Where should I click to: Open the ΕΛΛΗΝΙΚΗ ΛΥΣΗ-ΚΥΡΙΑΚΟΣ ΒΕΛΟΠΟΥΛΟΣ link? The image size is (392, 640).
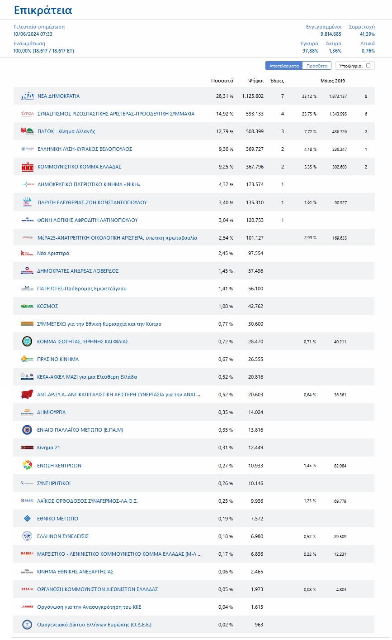(85, 149)
